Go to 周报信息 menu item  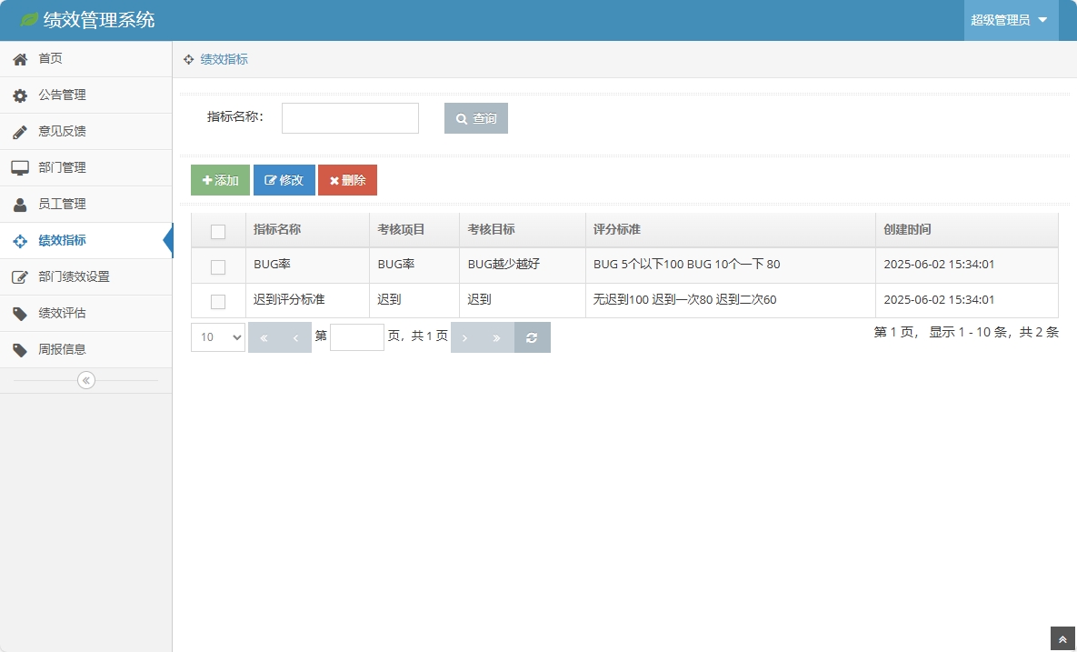(x=62, y=350)
